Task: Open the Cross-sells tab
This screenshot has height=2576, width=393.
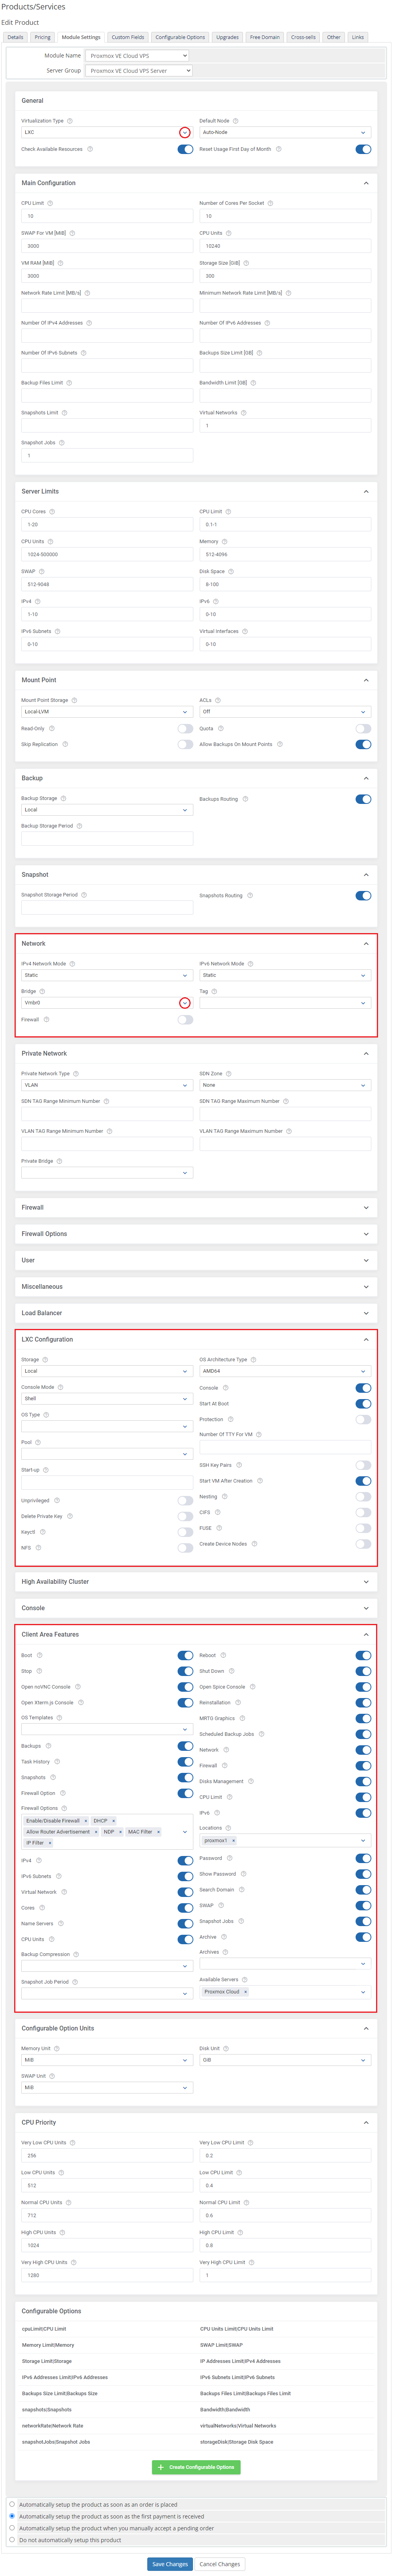Action: pyautogui.click(x=303, y=37)
